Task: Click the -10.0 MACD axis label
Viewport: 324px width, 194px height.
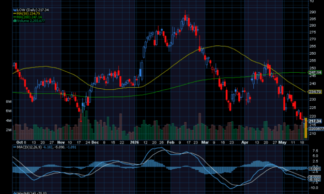Action: 314,188
